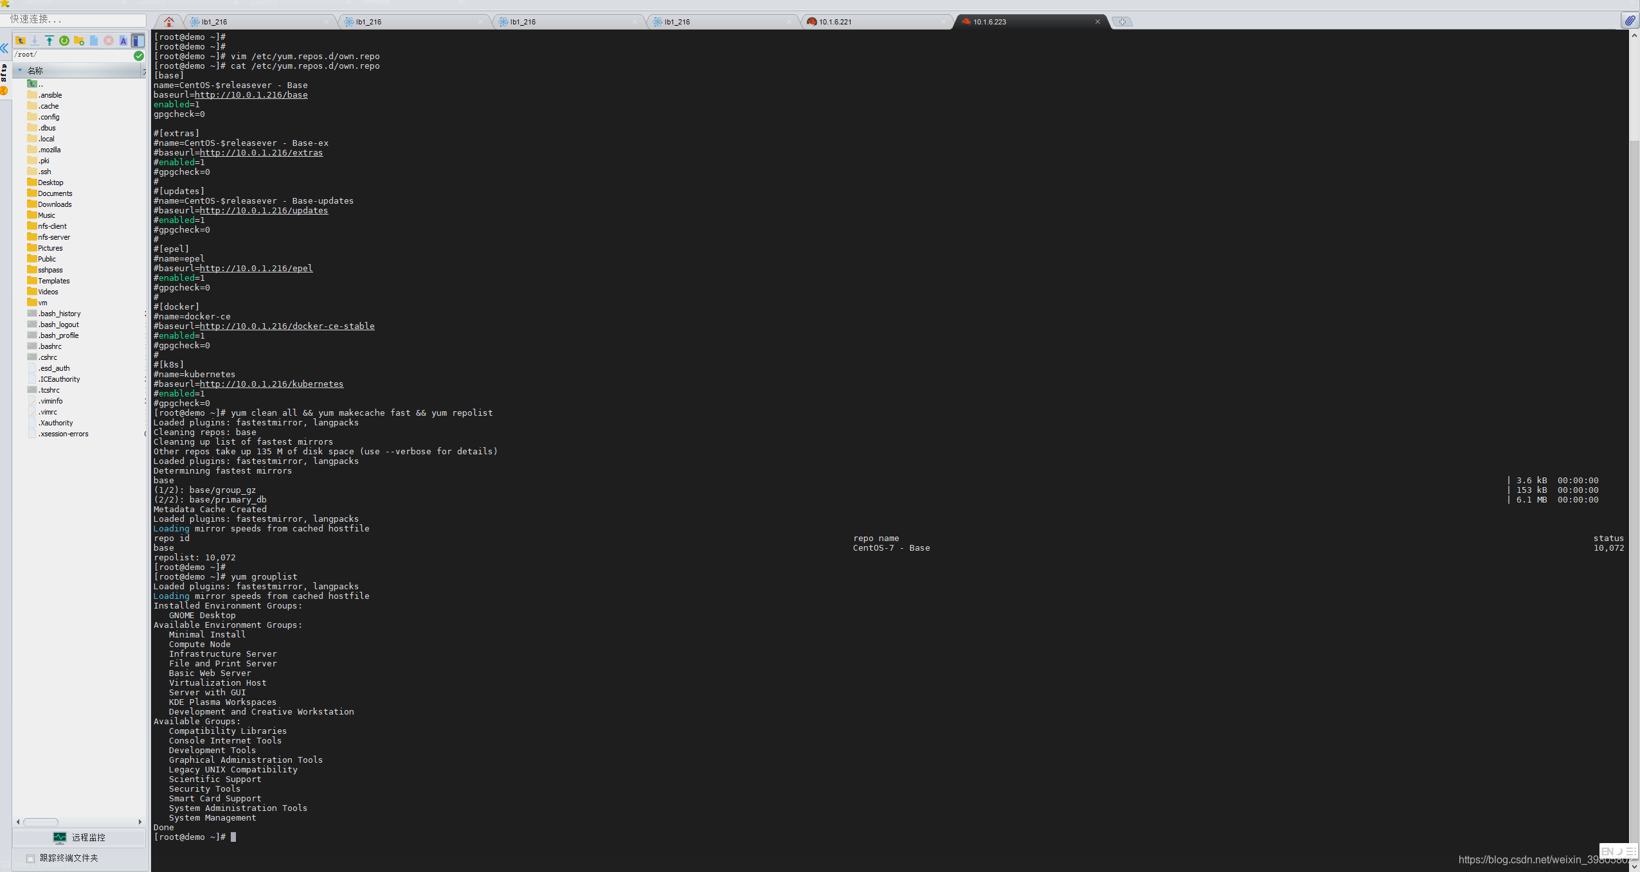Screen dimensions: 1640x872
Task: Click terminal scrollbar up arrow
Action: pyautogui.click(x=1634, y=35)
